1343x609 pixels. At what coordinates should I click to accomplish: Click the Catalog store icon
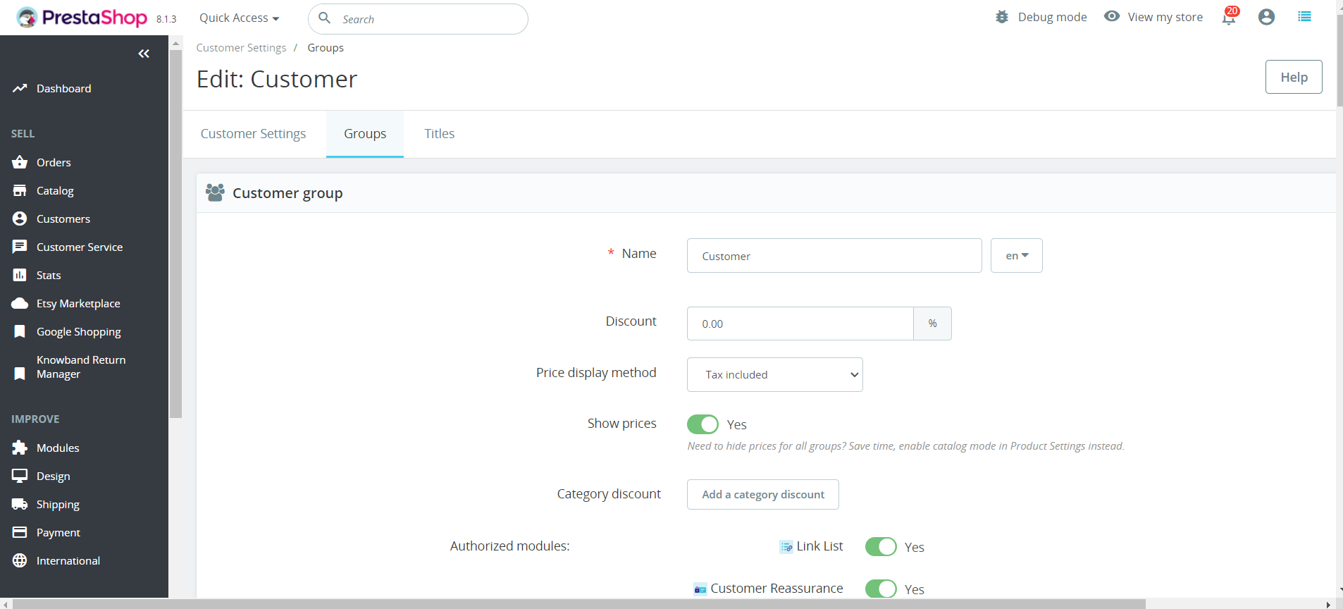point(20,190)
